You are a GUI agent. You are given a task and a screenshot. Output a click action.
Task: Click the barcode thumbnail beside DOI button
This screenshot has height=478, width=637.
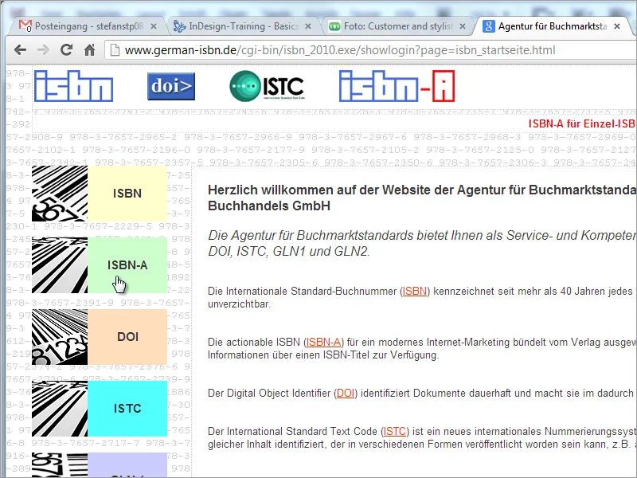click(60, 337)
